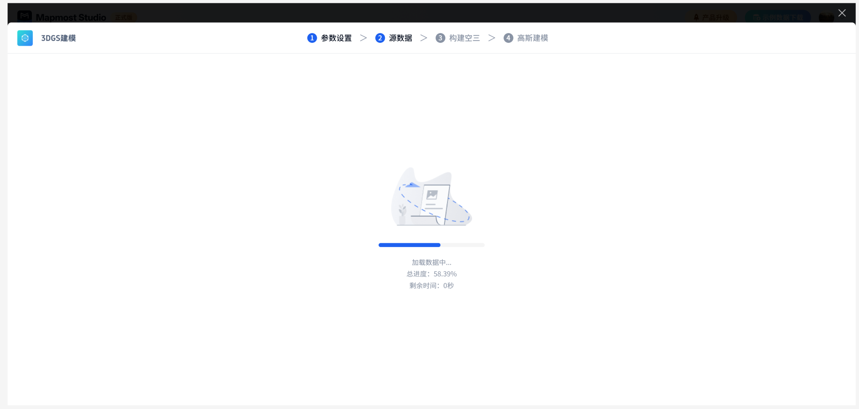Click the 3DGS建模 title text

[58, 38]
